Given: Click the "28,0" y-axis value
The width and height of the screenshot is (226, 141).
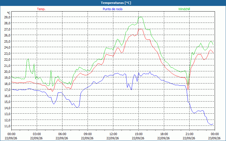Looking at the screenshot, I should [7, 23].
